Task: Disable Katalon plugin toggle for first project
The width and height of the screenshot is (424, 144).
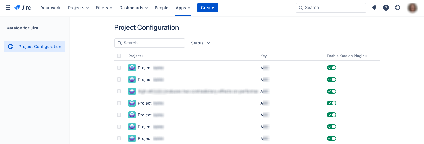Action: click(332, 68)
